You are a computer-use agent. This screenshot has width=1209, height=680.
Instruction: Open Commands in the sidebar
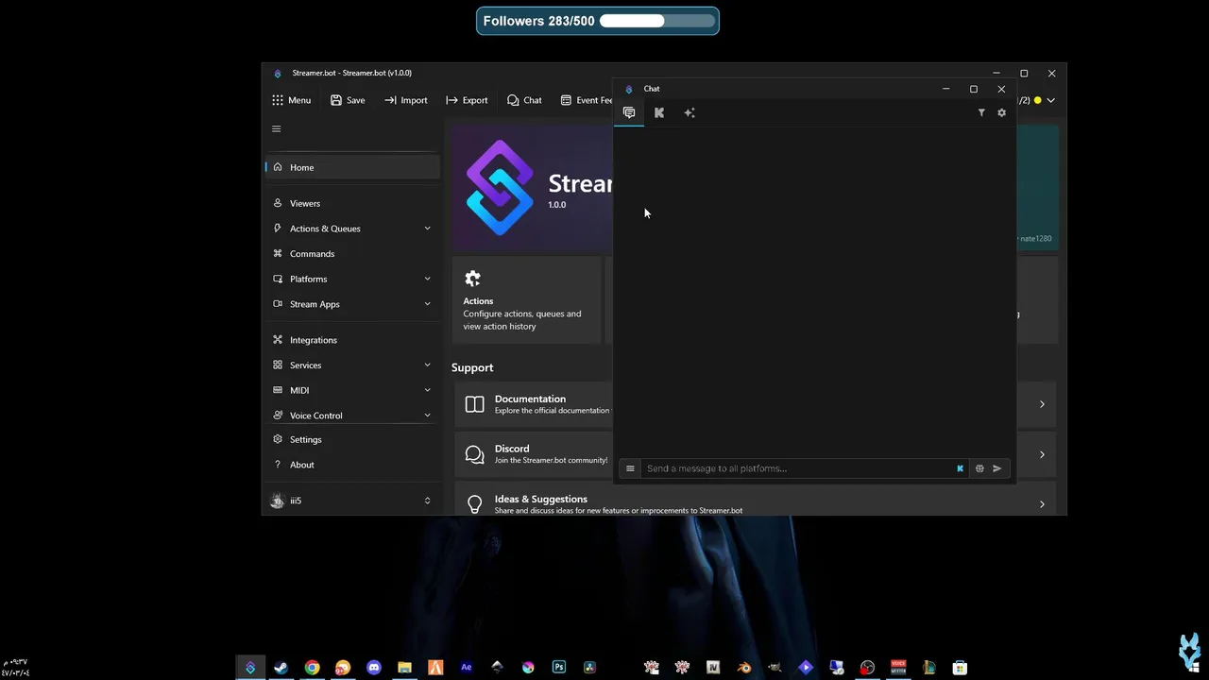pyautogui.click(x=352, y=254)
